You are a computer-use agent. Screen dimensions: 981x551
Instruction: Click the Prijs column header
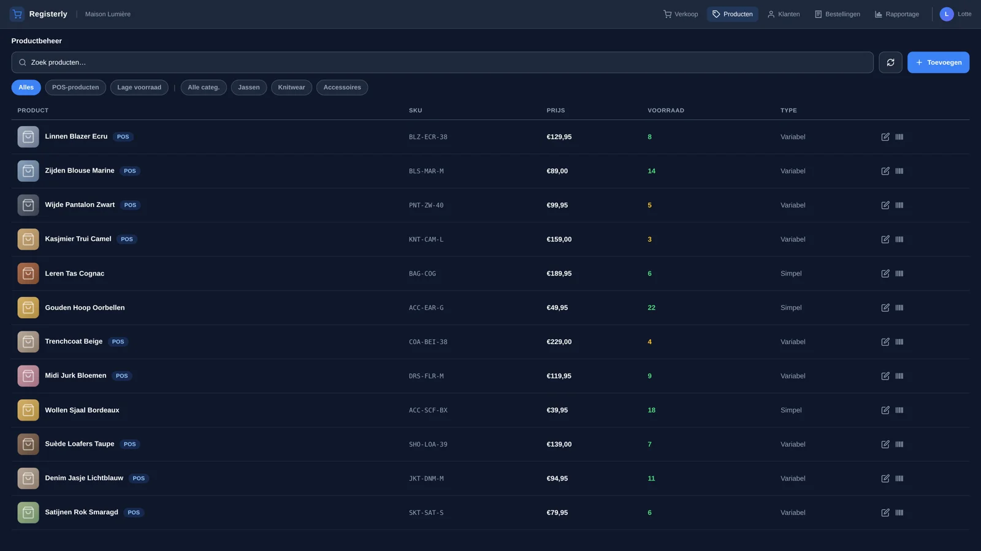point(555,111)
